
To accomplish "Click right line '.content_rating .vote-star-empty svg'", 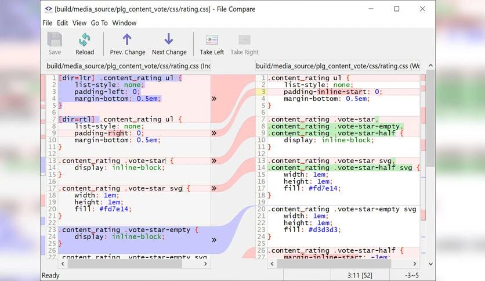I will [342, 209].
